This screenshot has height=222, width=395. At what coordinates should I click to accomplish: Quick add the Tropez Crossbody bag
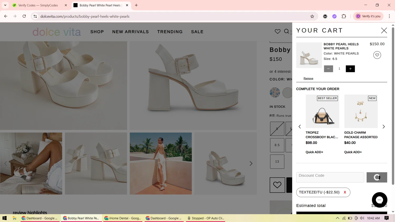click(x=314, y=152)
